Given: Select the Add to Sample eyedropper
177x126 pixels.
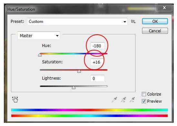Looking at the screenshot, I should coord(123,100).
